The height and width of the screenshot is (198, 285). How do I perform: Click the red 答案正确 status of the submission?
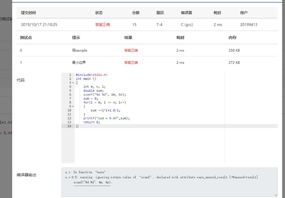tap(103, 25)
